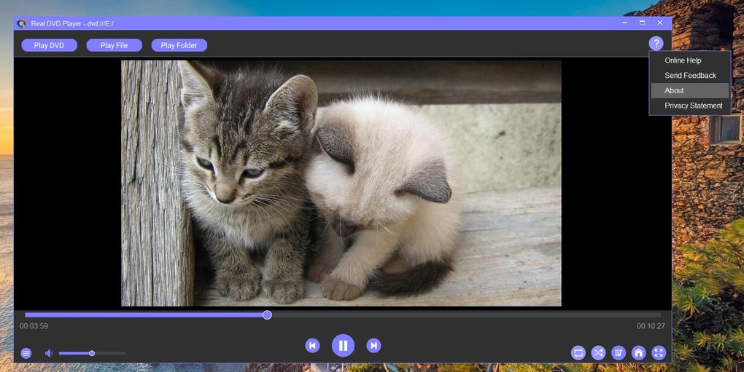The height and width of the screenshot is (372, 744).
Task: Click the Play File button
Action: click(114, 45)
